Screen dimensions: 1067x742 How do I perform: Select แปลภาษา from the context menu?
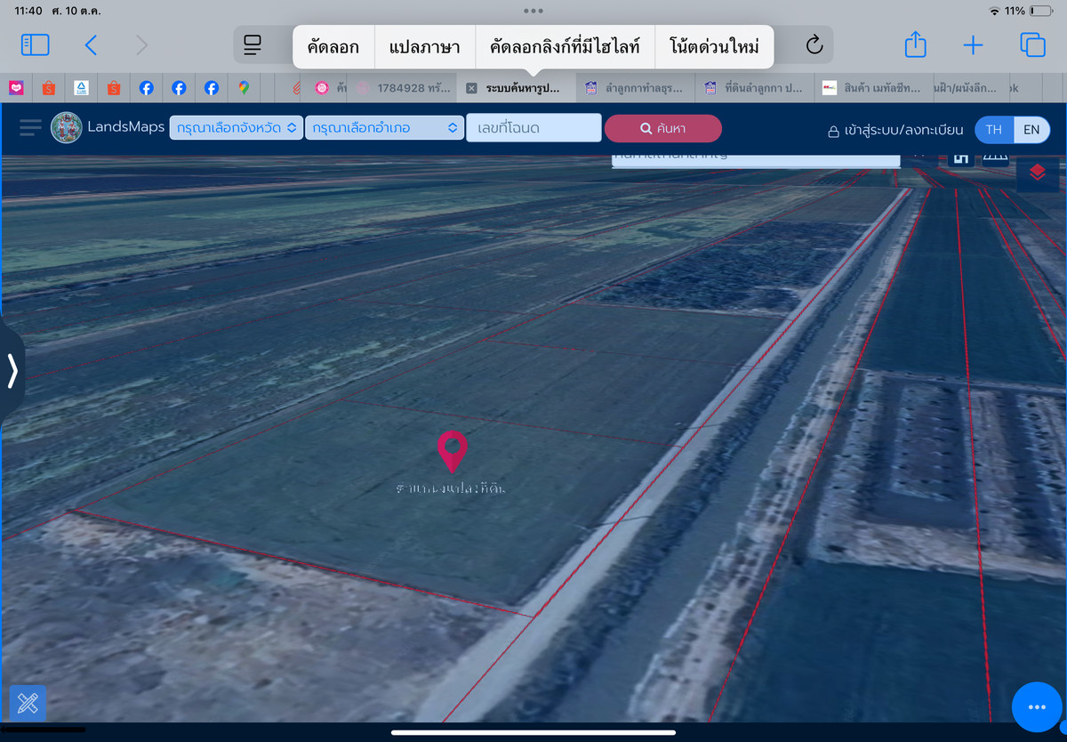click(424, 47)
